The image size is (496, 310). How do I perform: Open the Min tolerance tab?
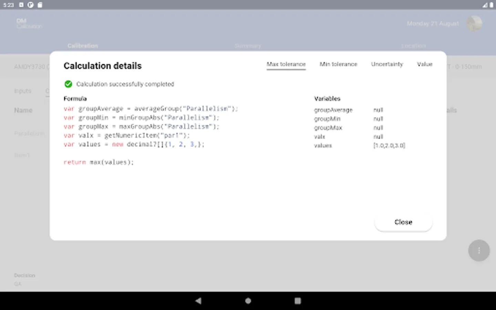click(x=338, y=64)
